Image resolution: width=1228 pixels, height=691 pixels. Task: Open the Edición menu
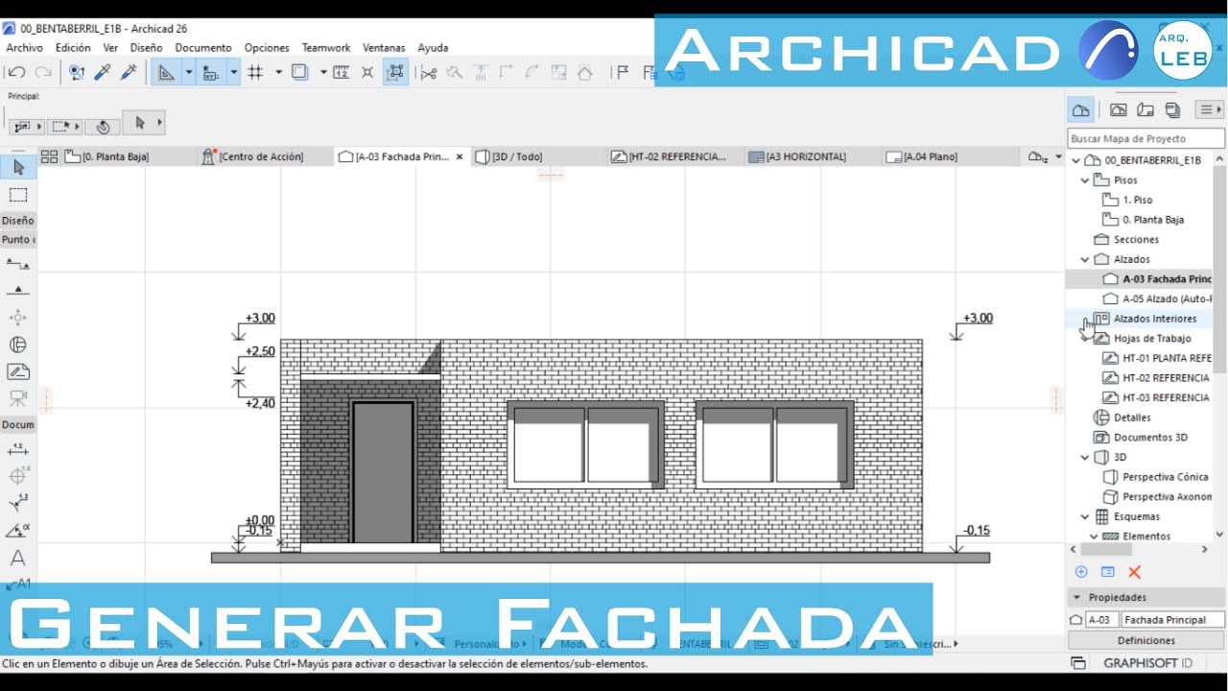(x=73, y=47)
